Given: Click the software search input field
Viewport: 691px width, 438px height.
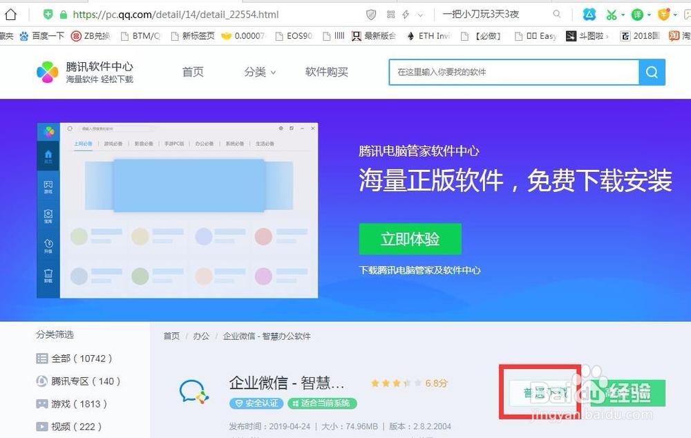Looking at the screenshot, I should click(x=514, y=73).
